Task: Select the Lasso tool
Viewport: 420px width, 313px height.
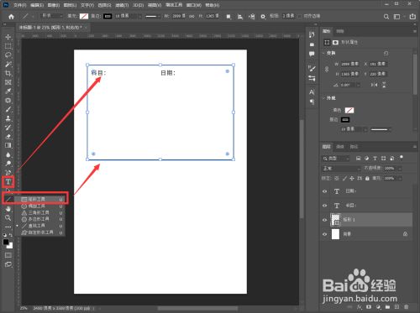Action: point(8,55)
